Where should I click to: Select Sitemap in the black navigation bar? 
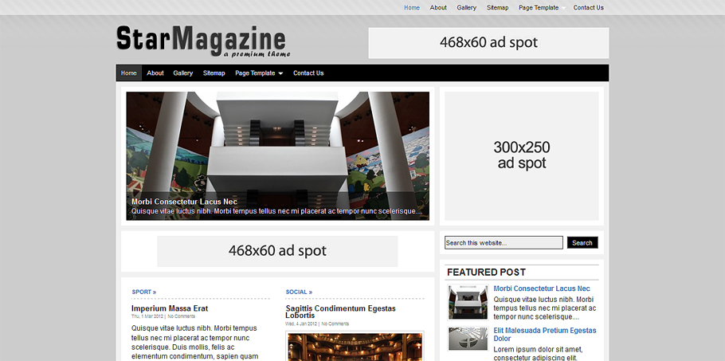[x=214, y=73]
